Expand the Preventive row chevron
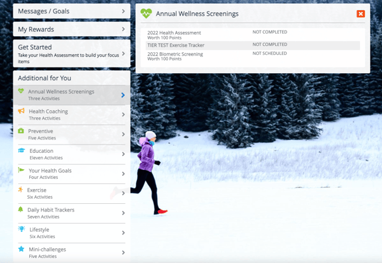This screenshot has height=263, width=382. [124, 134]
